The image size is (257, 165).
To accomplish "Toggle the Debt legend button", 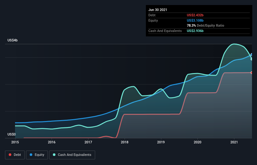I will [15, 155].
